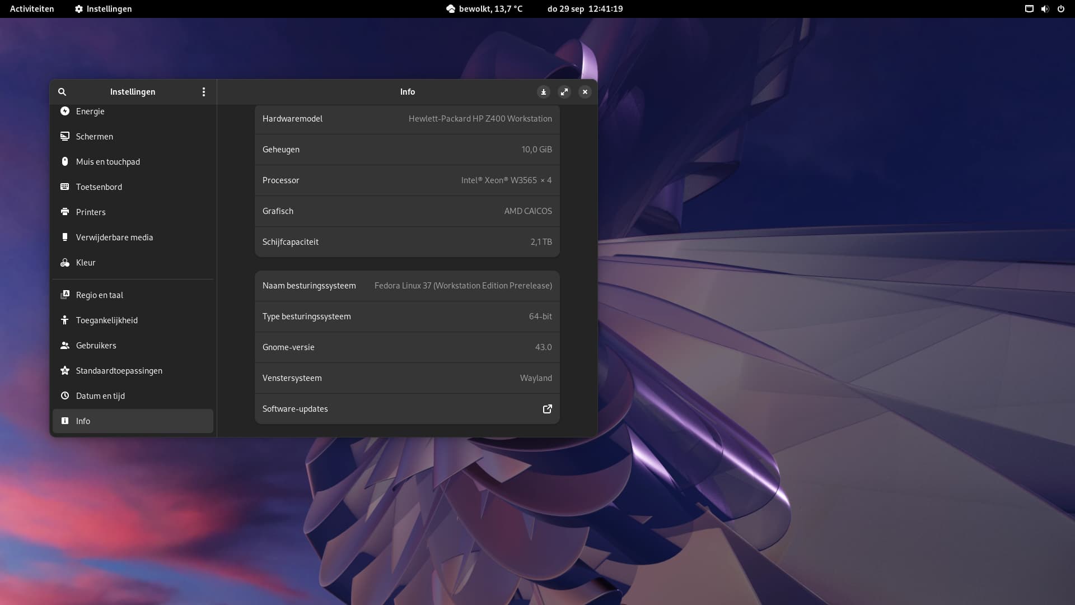Select Muis en touchpad settings
The width and height of the screenshot is (1075, 605).
[x=133, y=161]
